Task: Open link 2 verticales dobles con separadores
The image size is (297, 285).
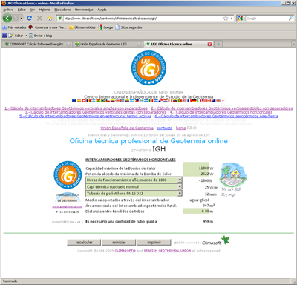Action: tap(222, 108)
